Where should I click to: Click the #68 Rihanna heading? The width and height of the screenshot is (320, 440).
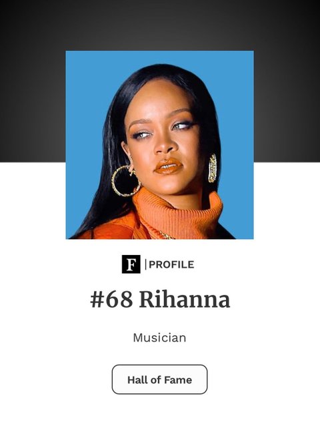click(160, 299)
